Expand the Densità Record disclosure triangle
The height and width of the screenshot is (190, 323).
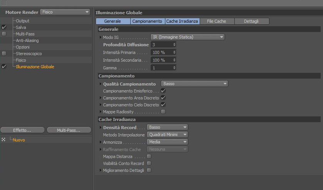point(101,127)
